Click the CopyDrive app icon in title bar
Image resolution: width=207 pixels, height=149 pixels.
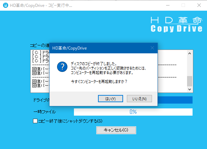(6, 5)
